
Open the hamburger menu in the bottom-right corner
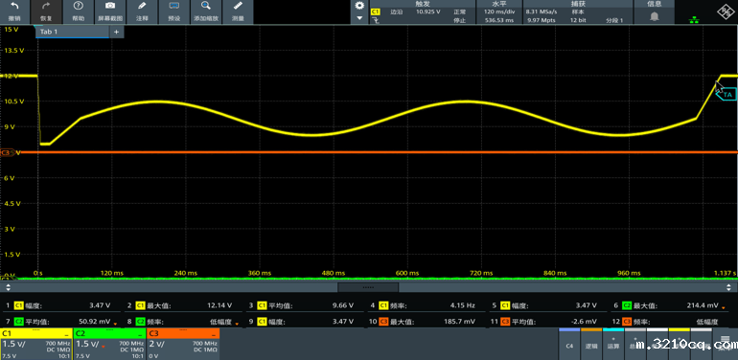(x=725, y=340)
